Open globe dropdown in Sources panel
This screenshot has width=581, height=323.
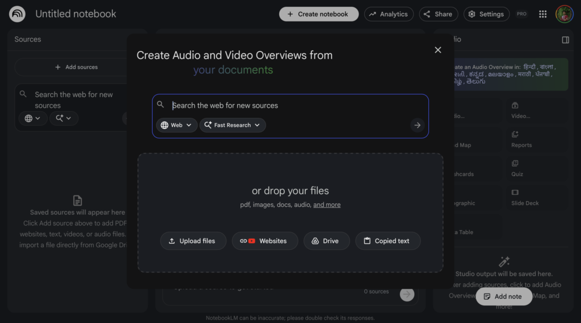32,118
